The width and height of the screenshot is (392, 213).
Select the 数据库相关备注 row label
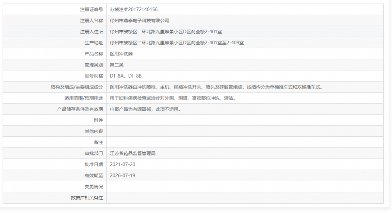tap(87, 198)
